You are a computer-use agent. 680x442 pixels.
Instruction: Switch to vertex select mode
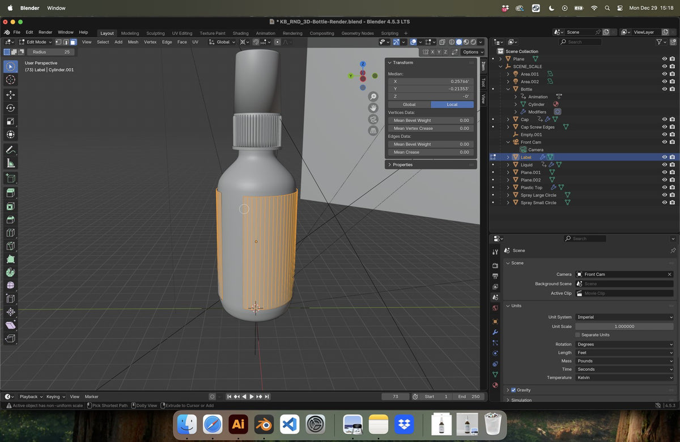point(58,42)
